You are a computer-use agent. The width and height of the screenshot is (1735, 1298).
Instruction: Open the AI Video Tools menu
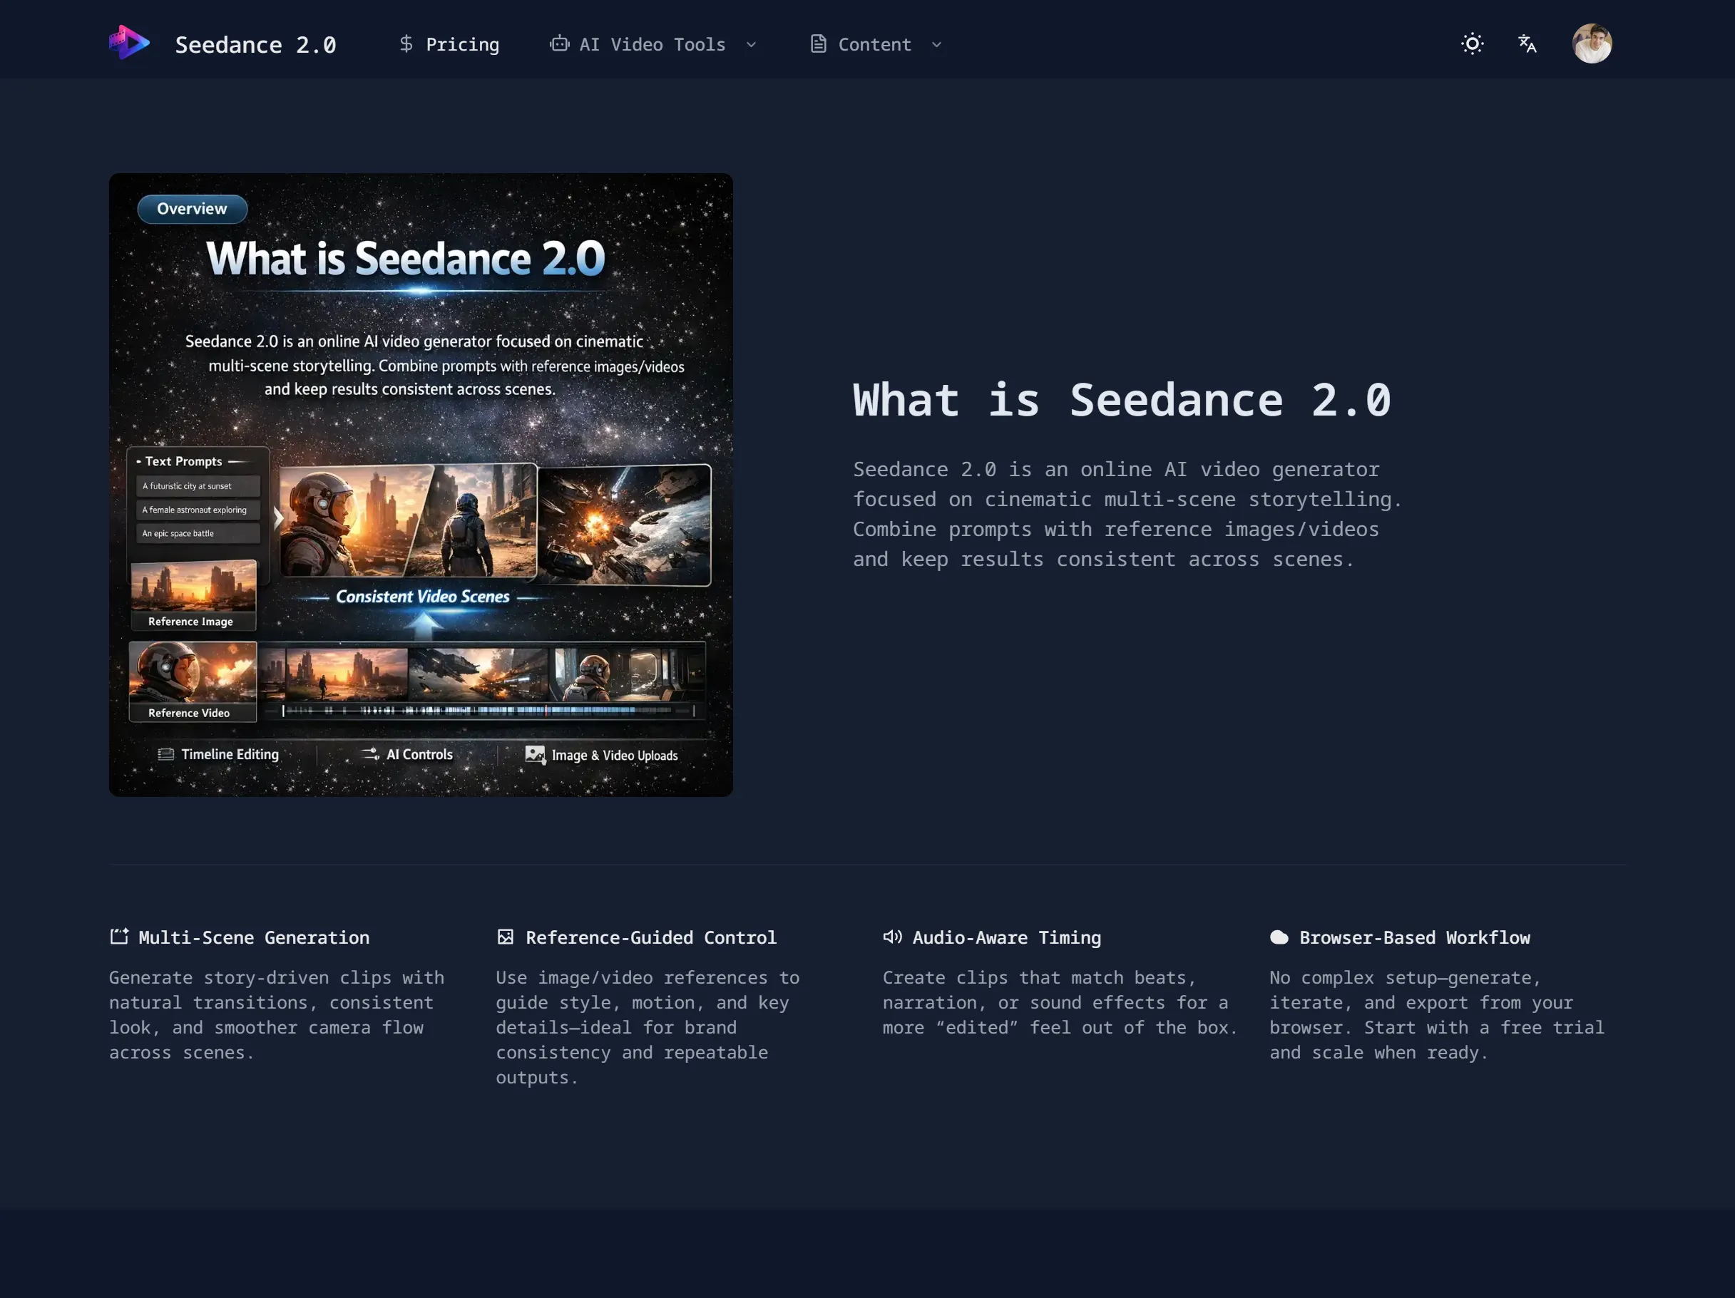tap(652, 45)
